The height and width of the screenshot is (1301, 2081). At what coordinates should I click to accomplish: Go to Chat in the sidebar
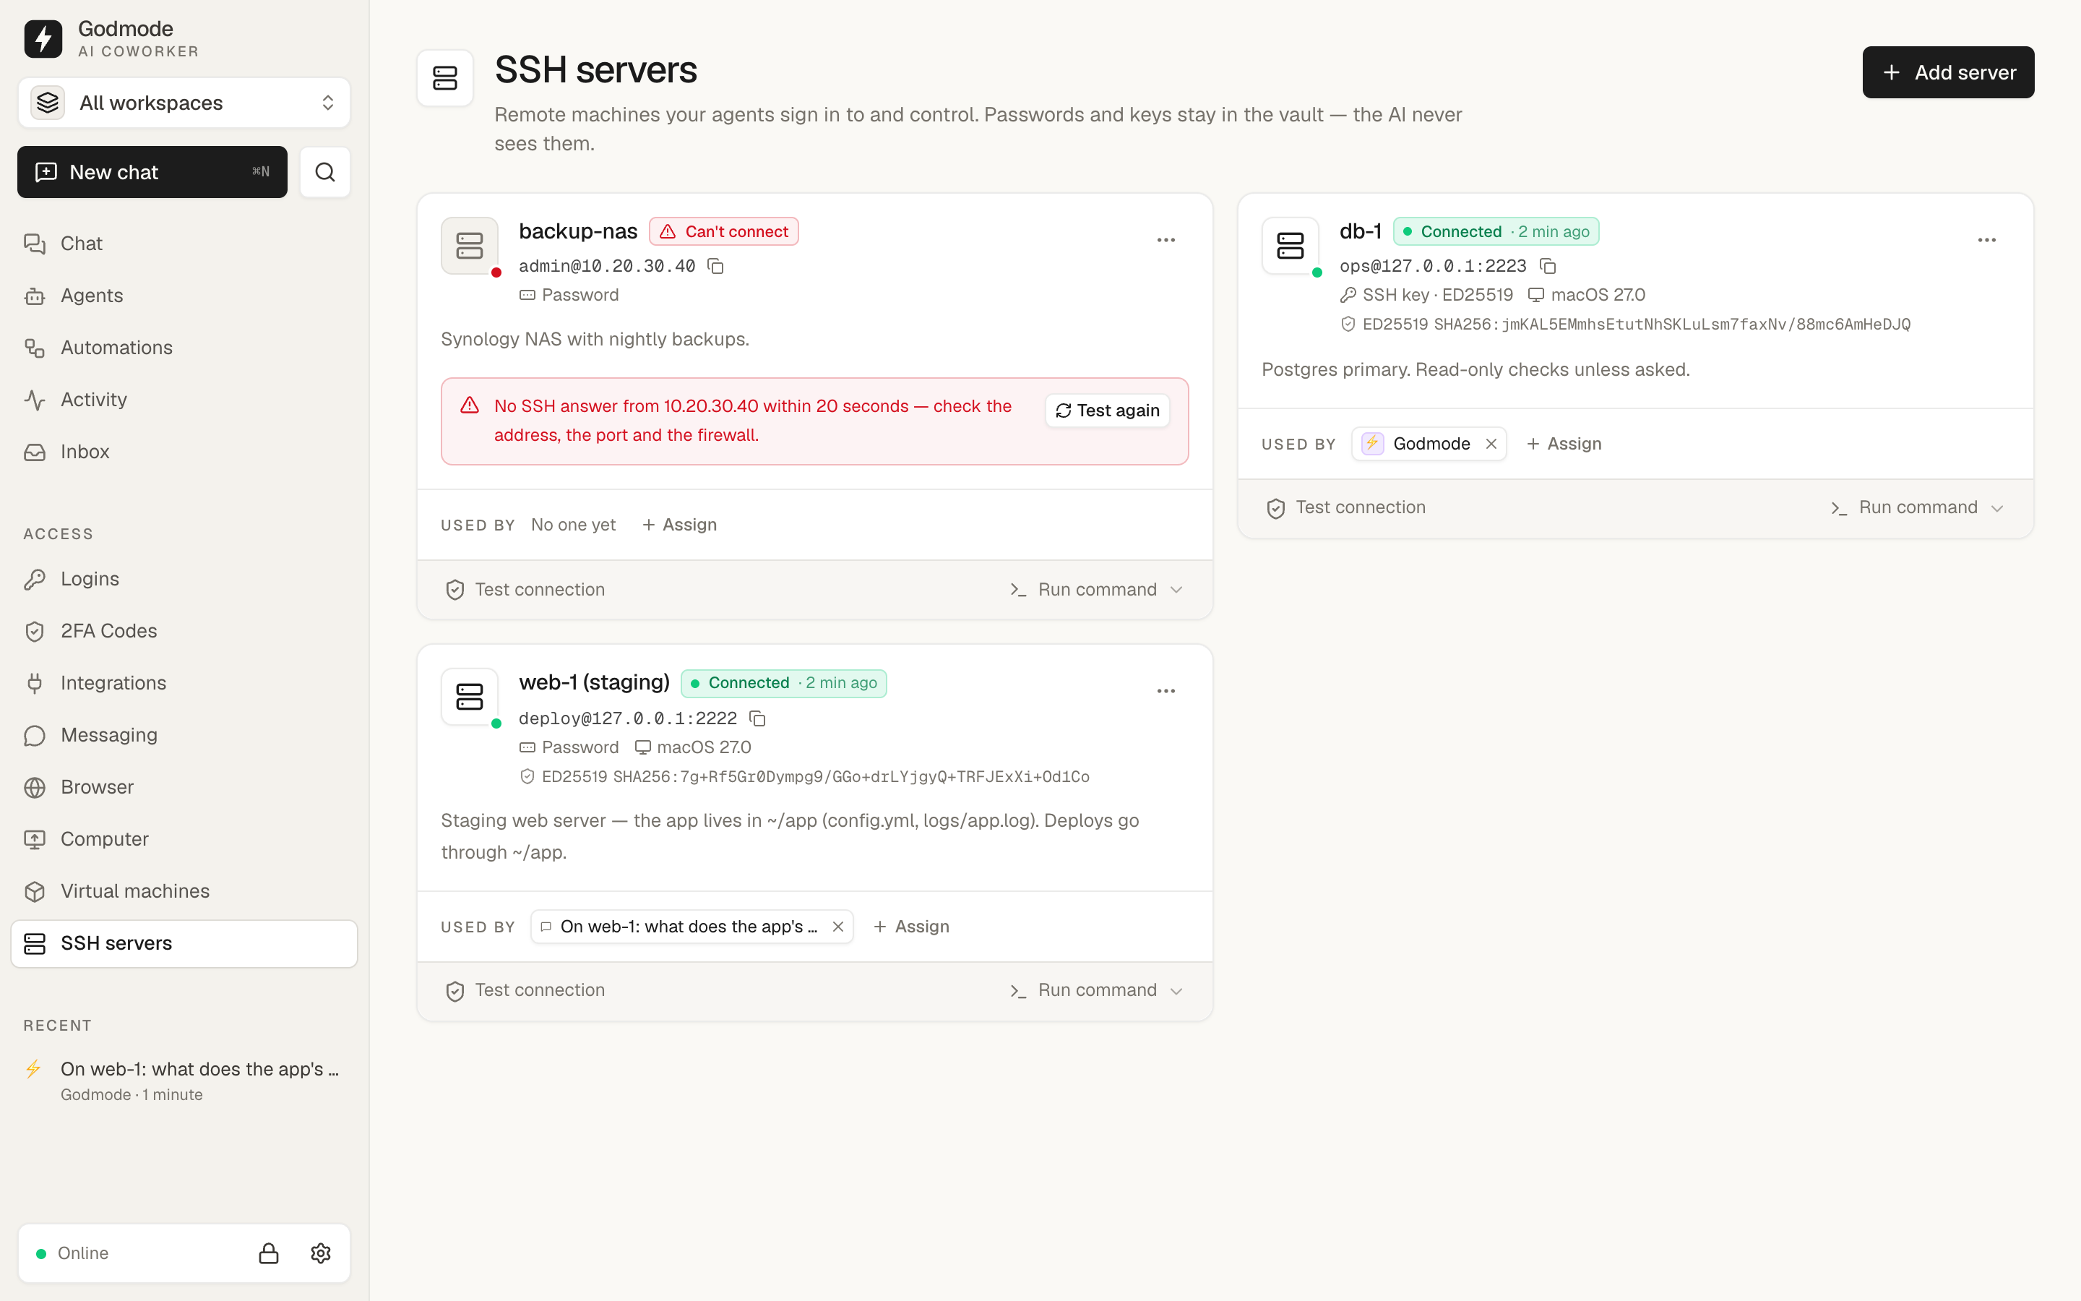click(x=184, y=244)
